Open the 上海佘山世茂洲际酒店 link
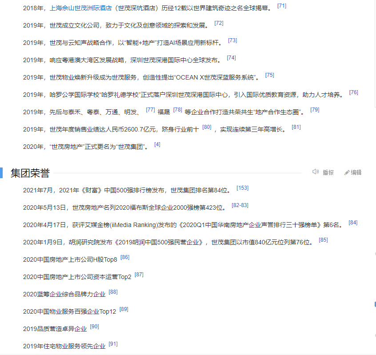This screenshot has width=376, height=355. 80,8
